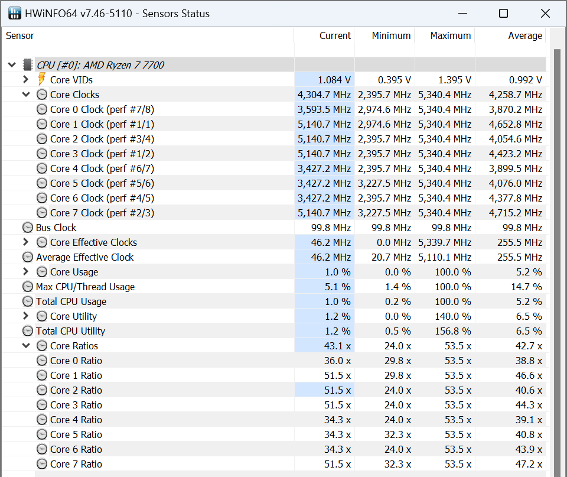Click Core 5 Clock minimum 3,227.5 MHz
Image resolution: width=567 pixels, height=477 pixels.
[384, 183]
